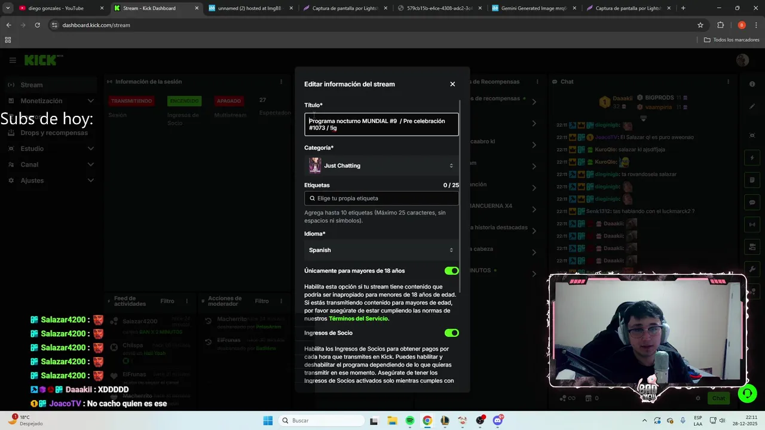The image size is (765, 430).
Task: Click the Kick logo
Action: click(x=43, y=60)
